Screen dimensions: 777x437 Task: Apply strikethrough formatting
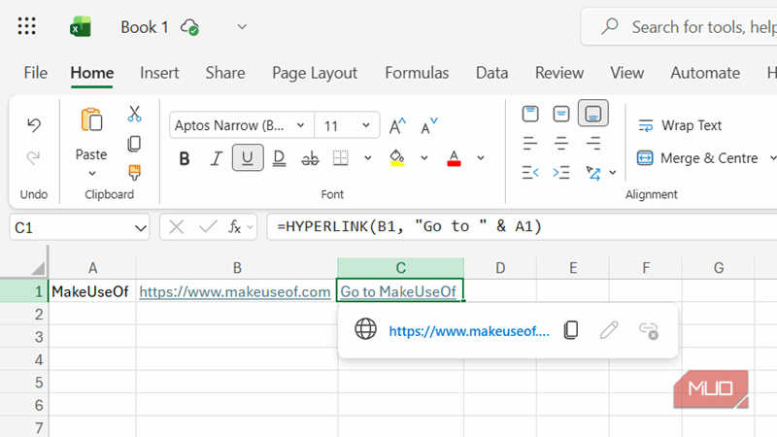[x=310, y=158]
